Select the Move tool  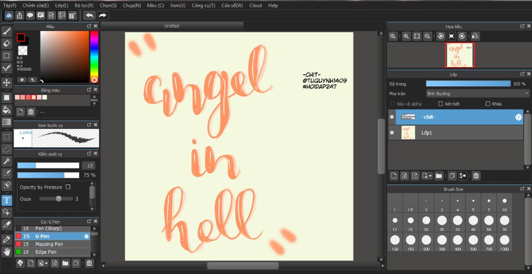point(7,82)
